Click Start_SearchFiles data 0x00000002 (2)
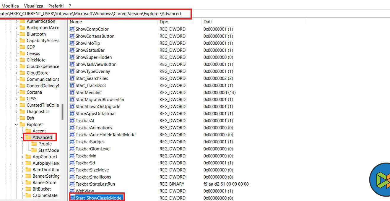The image size is (390, 201). [218, 78]
